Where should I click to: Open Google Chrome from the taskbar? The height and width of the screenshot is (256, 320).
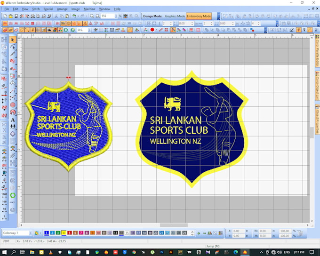pyautogui.click(x=134, y=252)
